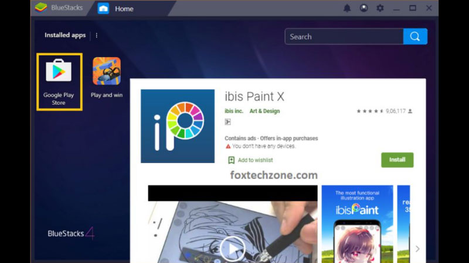
Task: Maximize the BlueStacks window
Action: pyautogui.click(x=413, y=8)
